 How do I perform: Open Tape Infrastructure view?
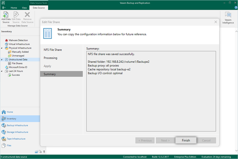point(16,139)
